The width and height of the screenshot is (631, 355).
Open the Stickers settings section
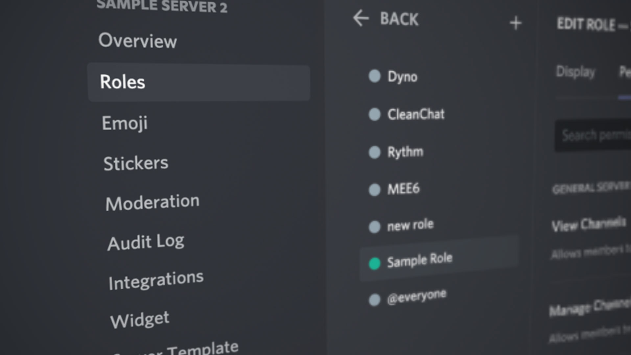pyautogui.click(x=136, y=162)
